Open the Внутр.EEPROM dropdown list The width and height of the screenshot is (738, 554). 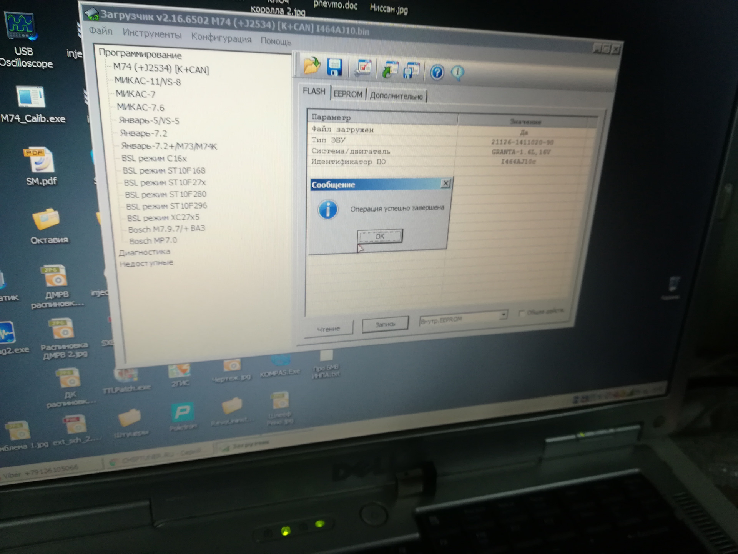pos(503,315)
